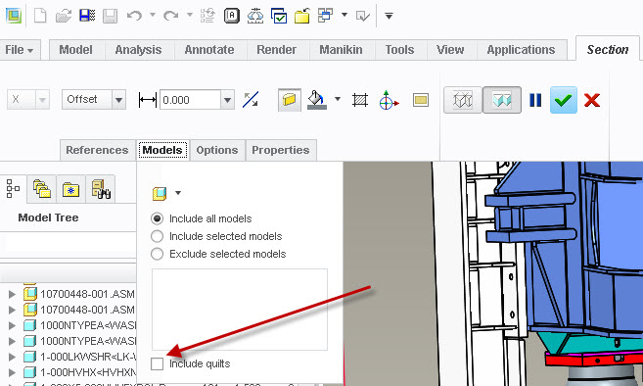Open the Folder Browser icon tab
643x386 pixels.
coord(42,189)
